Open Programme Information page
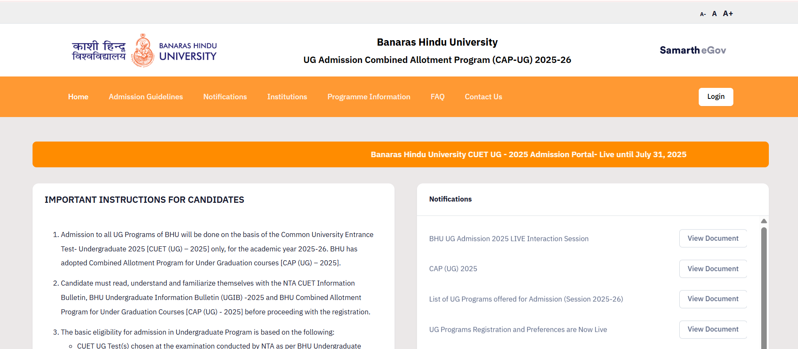 369,97
